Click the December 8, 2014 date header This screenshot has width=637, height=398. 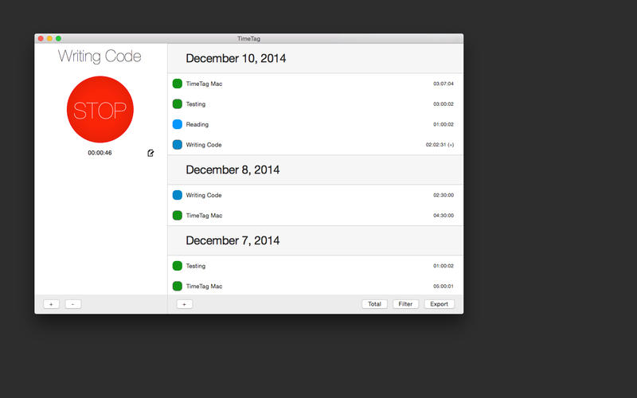tap(233, 170)
